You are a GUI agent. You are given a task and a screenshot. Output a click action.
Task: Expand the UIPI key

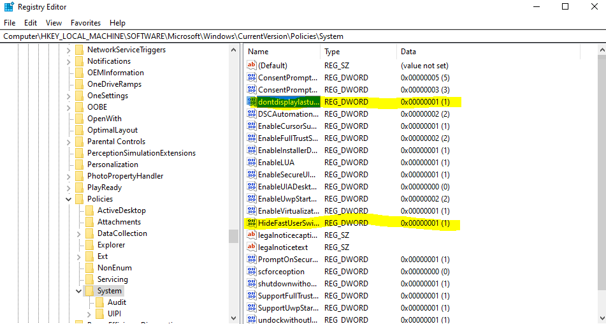pyautogui.click(x=89, y=314)
